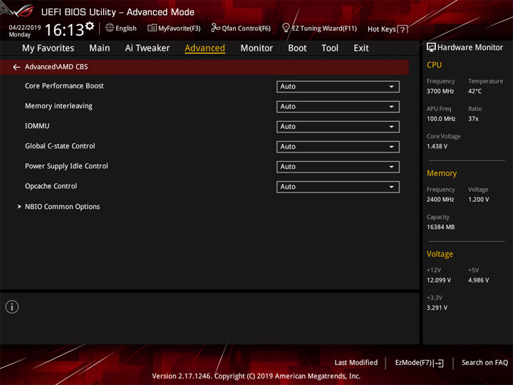Click CPU frequency value 3700 MHz
The height and width of the screenshot is (385, 513).
click(440, 91)
